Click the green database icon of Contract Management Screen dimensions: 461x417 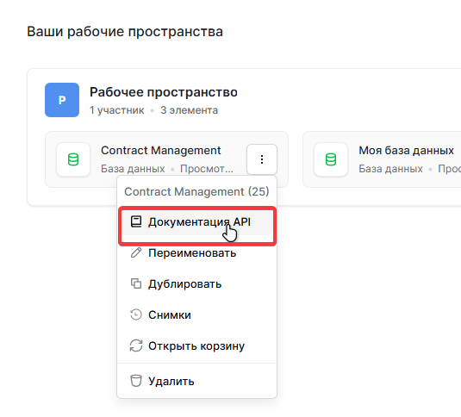point(73,159)
